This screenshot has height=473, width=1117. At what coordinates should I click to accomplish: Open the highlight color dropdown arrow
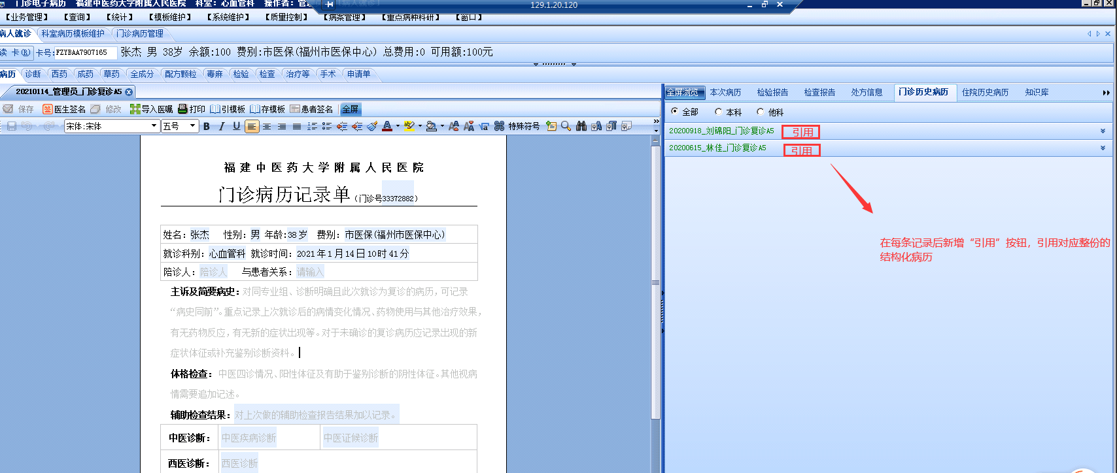click(x=420, y=126)
